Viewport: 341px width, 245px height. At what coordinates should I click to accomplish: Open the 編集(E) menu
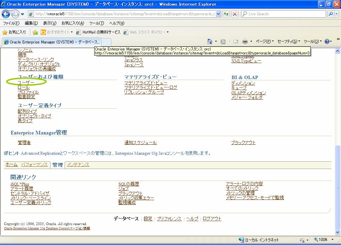pyautogui.click(x=31, y=23)
